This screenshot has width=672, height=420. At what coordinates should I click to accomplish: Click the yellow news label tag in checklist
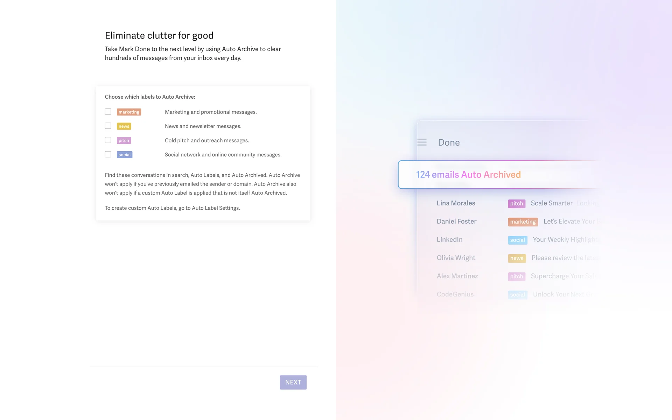[124, 126]
